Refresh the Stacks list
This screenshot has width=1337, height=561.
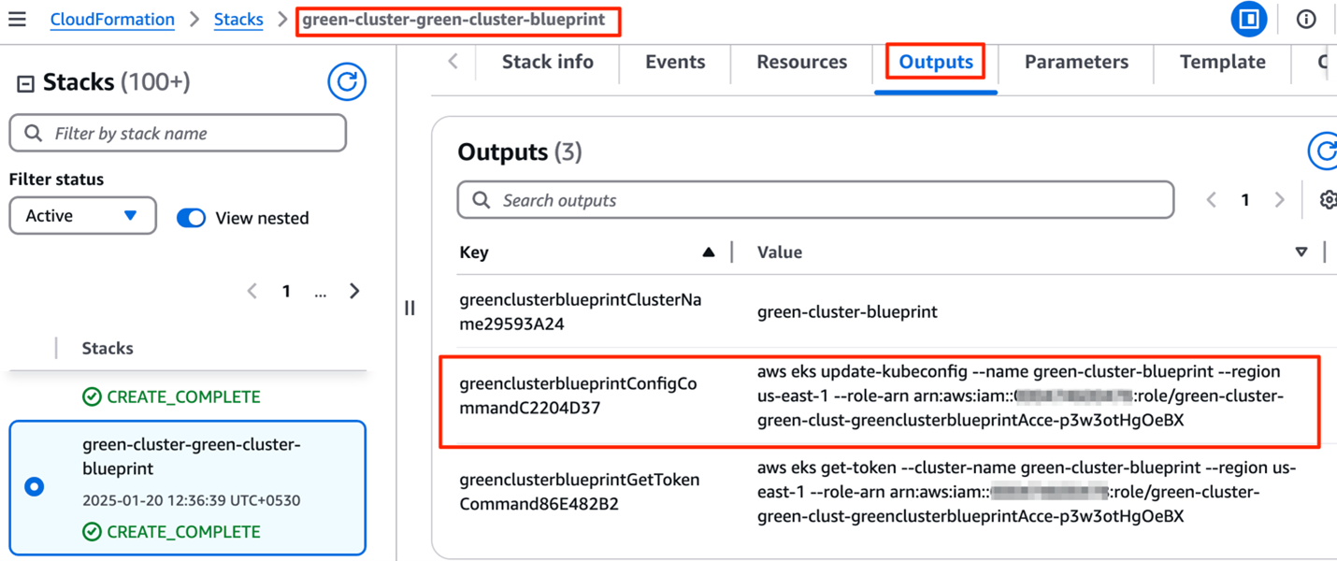[347, 81]
